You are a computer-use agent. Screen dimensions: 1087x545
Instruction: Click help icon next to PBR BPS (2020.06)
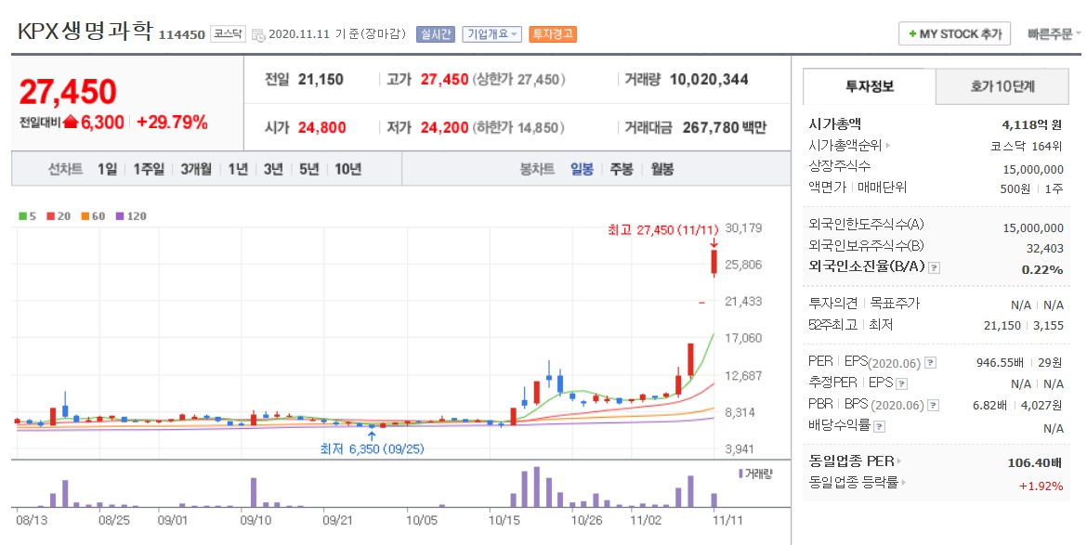[x=933, y=405]
